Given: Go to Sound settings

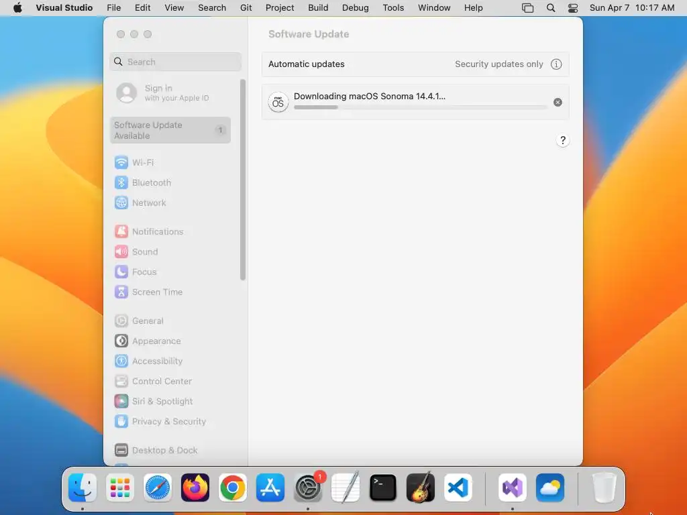Looking at the screenshot, I should [136, 252].
